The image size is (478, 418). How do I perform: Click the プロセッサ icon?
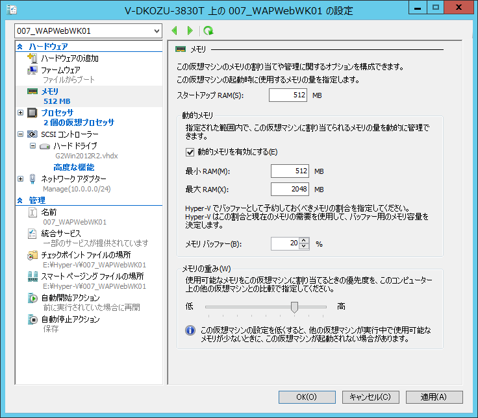32,113
